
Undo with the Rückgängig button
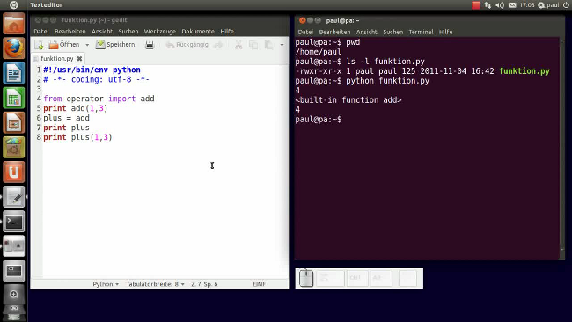187,45
